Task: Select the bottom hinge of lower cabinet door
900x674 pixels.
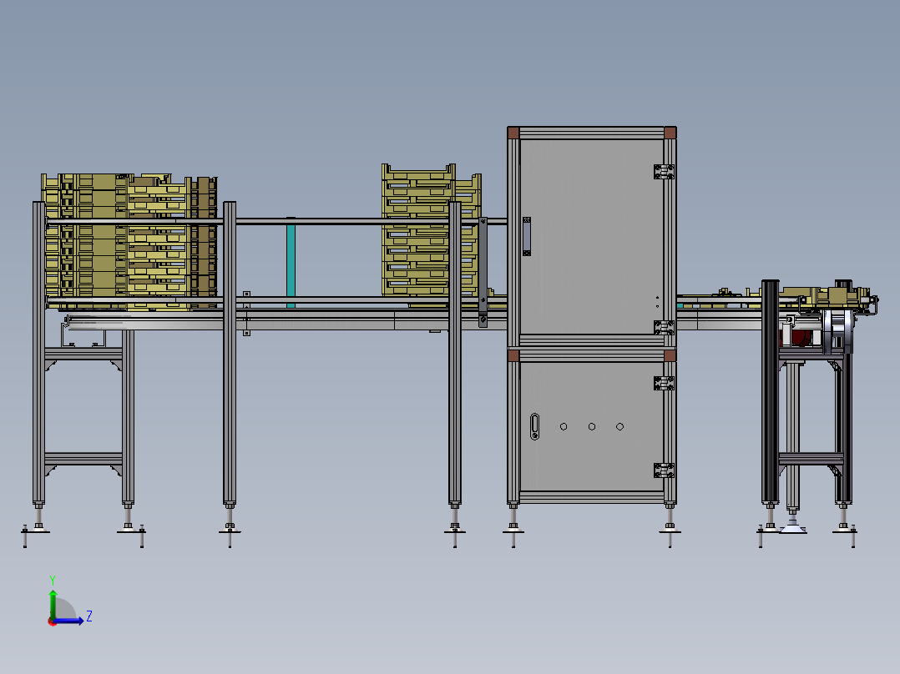Action: click(664, 470)
